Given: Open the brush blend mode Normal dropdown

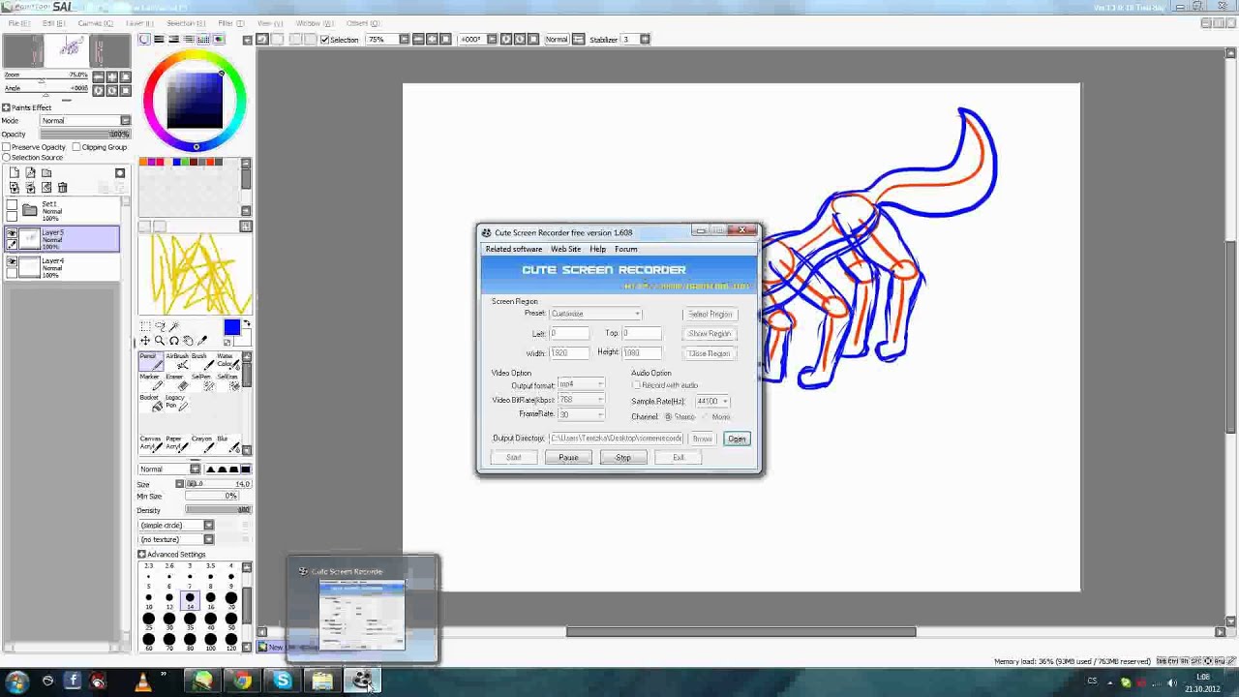Looking at the screenshot, I should (168, 469).
